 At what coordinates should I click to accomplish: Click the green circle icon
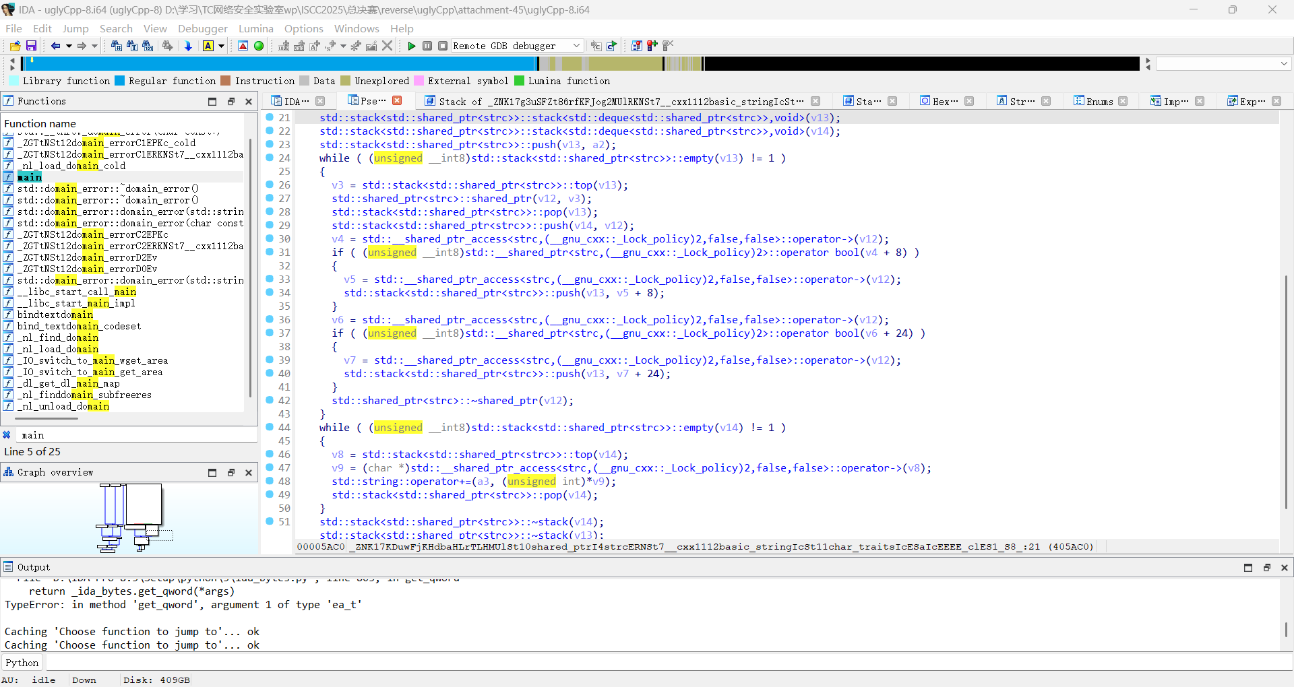click(x=259, y=46)
